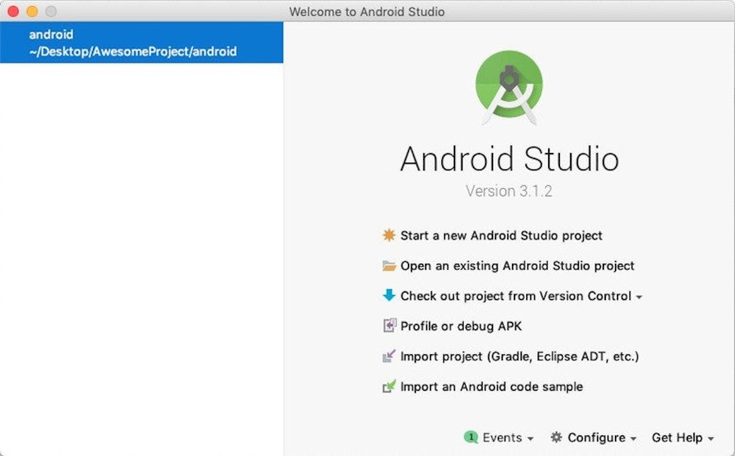The height and width of the screenshot is (456, 735).
Task: Click the folder icon for opening existing projects
Action: (388, 266)
